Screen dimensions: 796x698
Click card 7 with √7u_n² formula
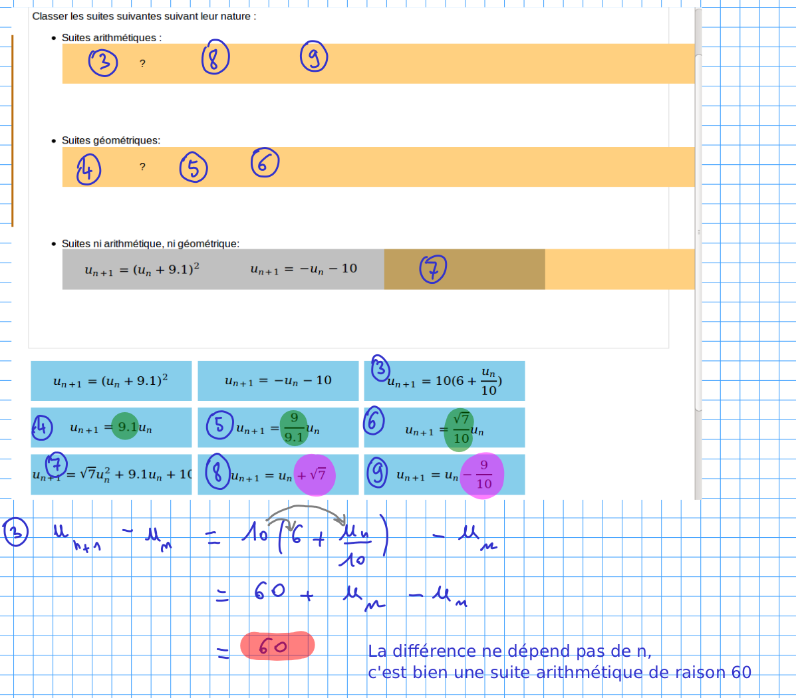coord(111,474)
